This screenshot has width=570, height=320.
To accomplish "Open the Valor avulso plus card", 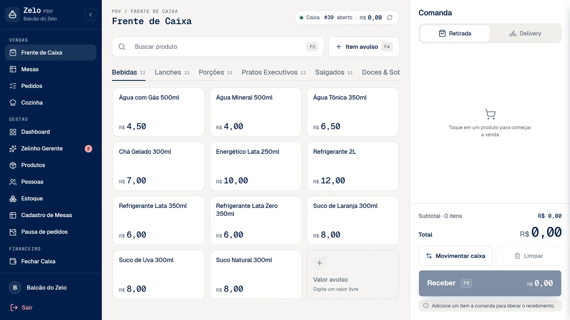I will [x=353, y=274].
